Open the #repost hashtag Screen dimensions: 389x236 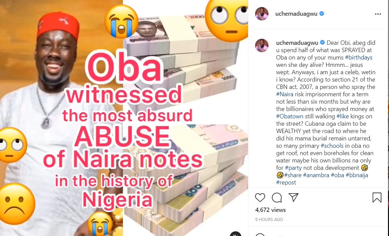286,182
